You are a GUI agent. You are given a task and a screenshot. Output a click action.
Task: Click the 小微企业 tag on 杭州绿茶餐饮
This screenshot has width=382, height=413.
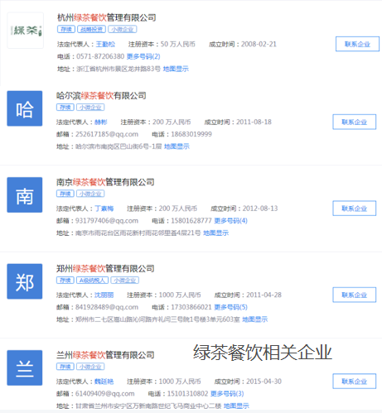pos(123,29)
